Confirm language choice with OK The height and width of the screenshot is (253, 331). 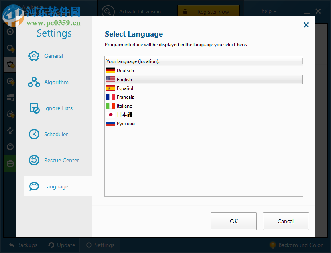click(x=234, y=221)
